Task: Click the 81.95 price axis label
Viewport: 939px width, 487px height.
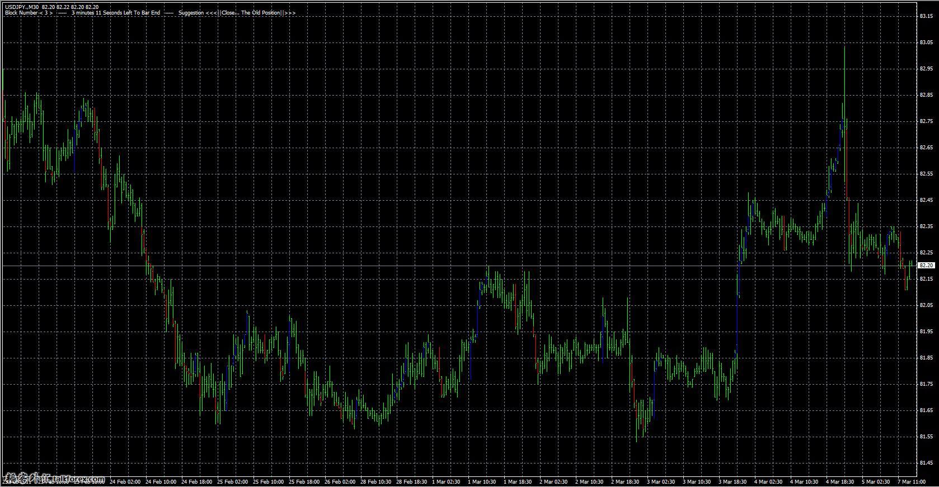Action: [x=926, y=332]
